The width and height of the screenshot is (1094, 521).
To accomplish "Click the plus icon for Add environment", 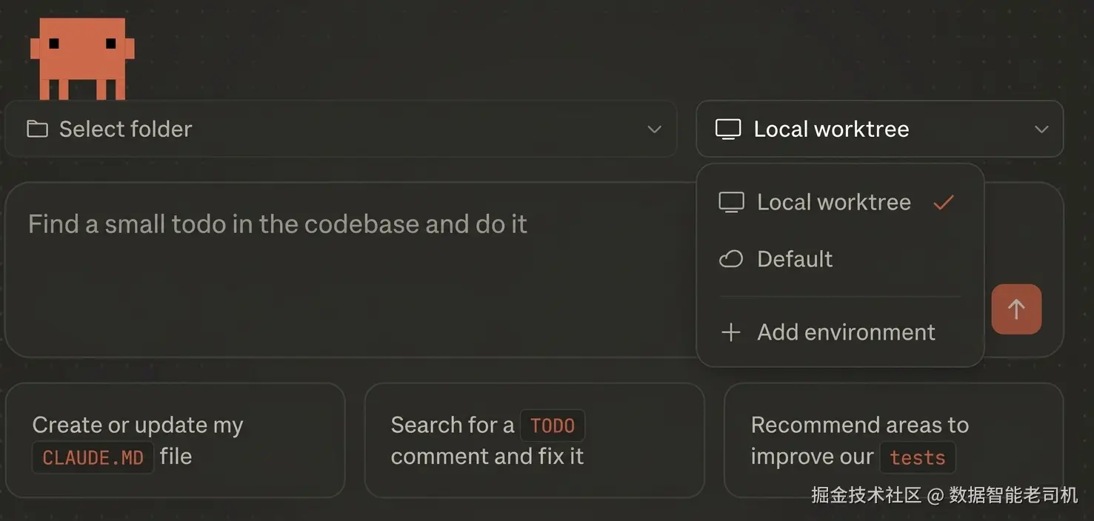I will [x=730, y=332].
